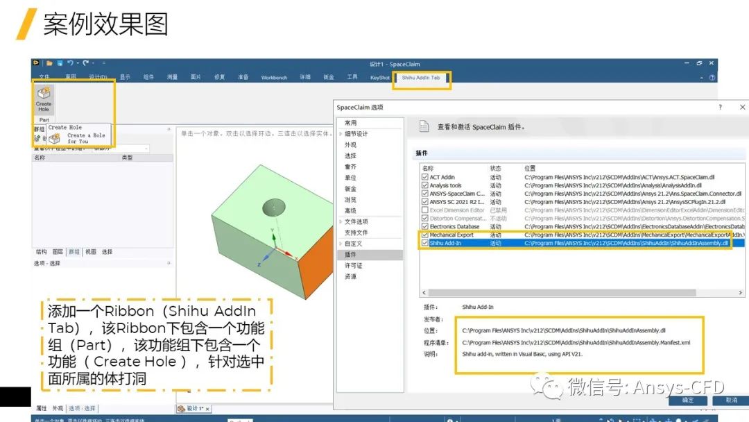The image size is (749, 422).
Task: Toggle the Distortion Compensat... checkbox
Action: coord(424,219)
